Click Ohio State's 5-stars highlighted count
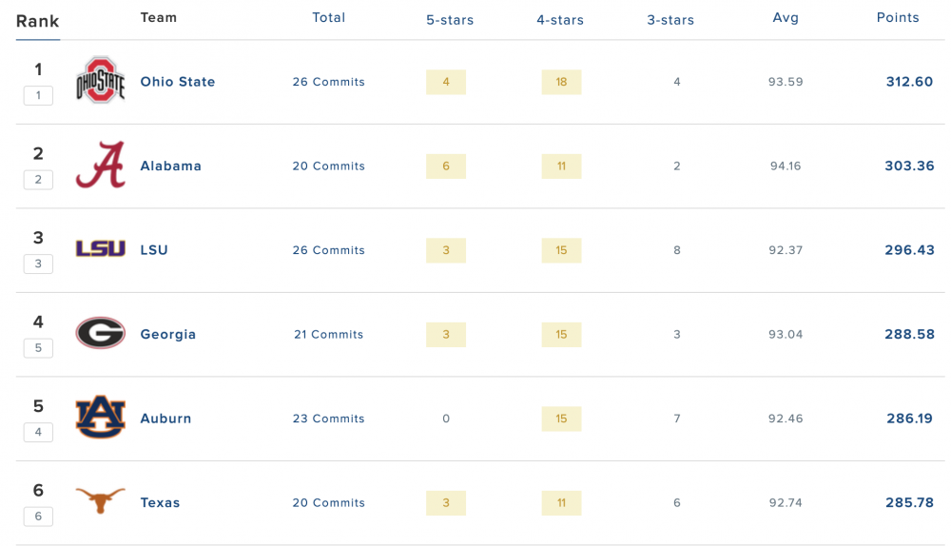Screen dimensions: 951x546 pos(446,82)
